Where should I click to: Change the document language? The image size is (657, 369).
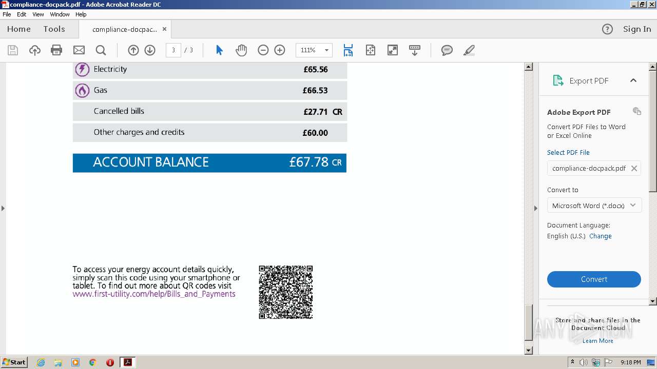click(x=601, y=236)
